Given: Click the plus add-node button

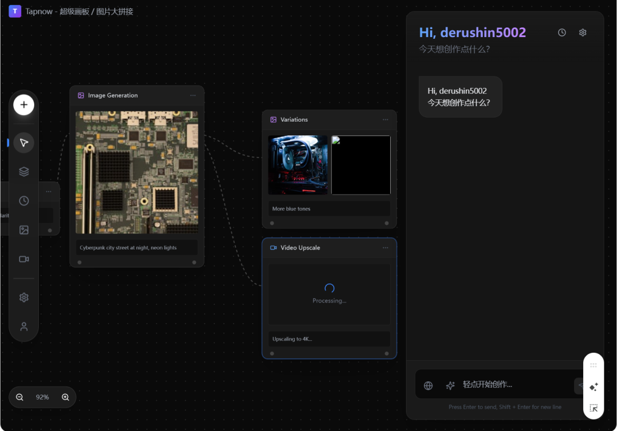Looking at the screenshot, I should pos(24,105).
